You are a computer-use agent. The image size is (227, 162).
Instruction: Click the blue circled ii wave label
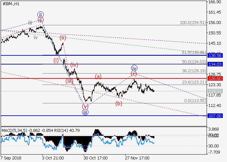[40, 15]
